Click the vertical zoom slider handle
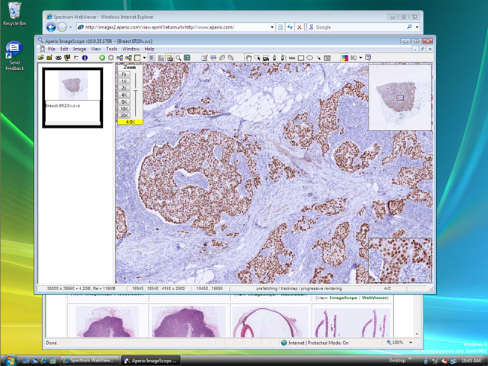Screen dimensions: 488x366 pyautogui.click(x=136, y=91)
